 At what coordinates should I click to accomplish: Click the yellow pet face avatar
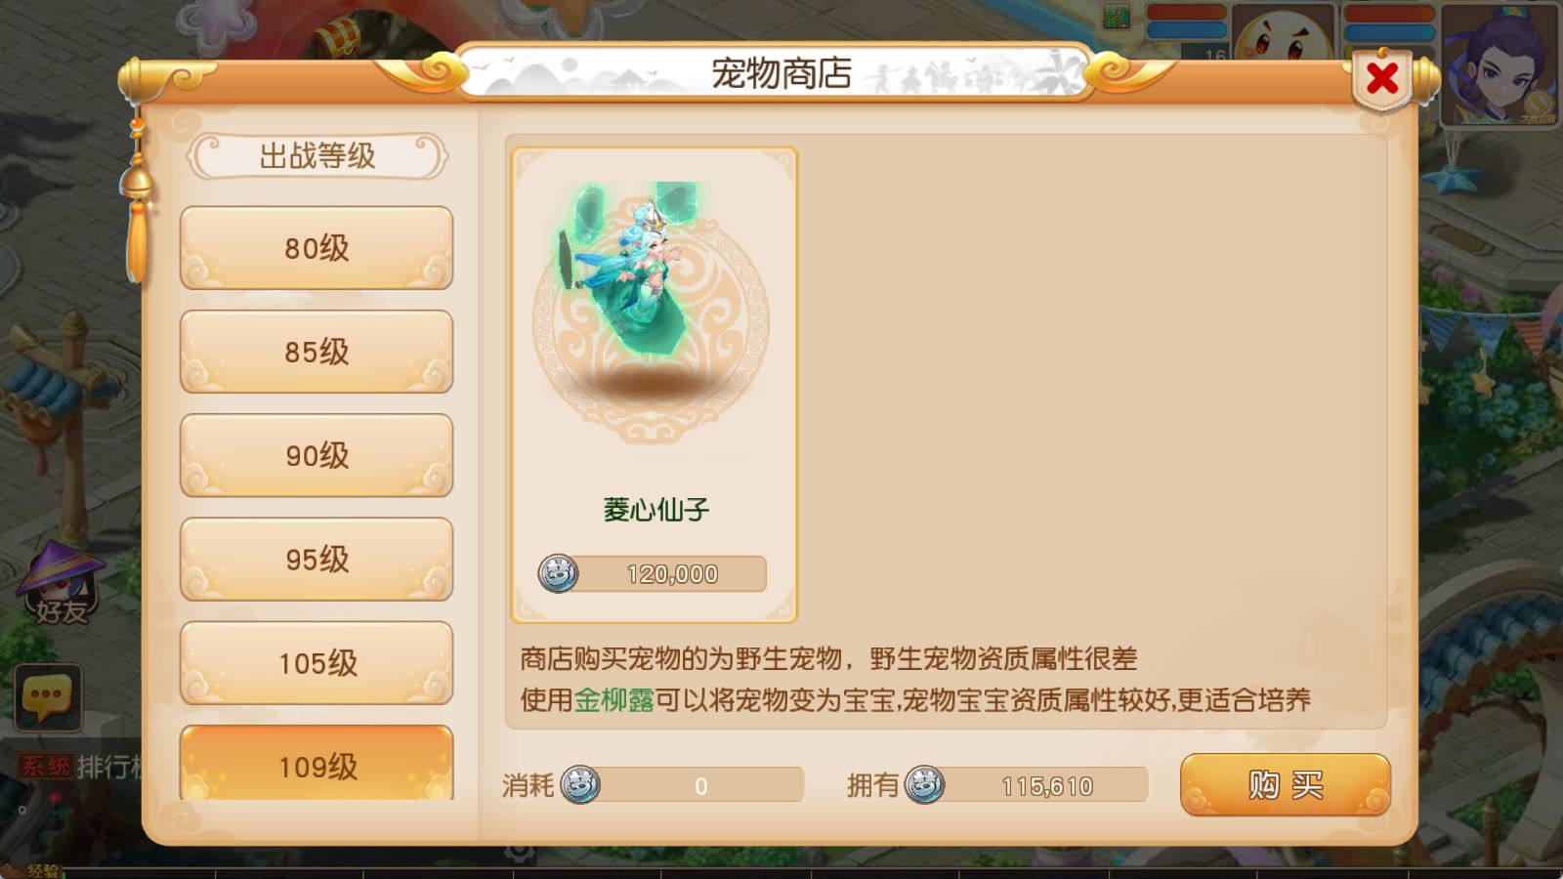(x=1283, y=34)
